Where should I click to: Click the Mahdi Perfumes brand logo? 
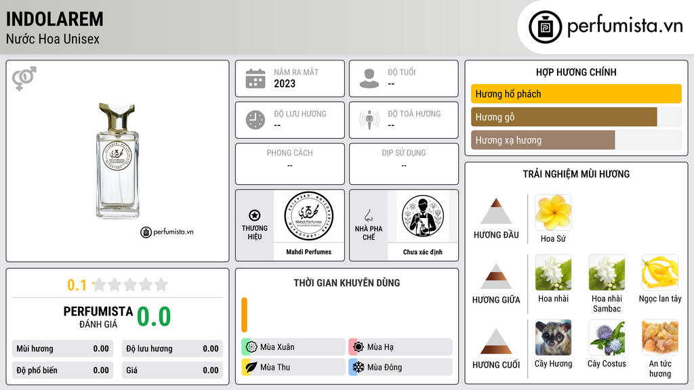[308, 216]
